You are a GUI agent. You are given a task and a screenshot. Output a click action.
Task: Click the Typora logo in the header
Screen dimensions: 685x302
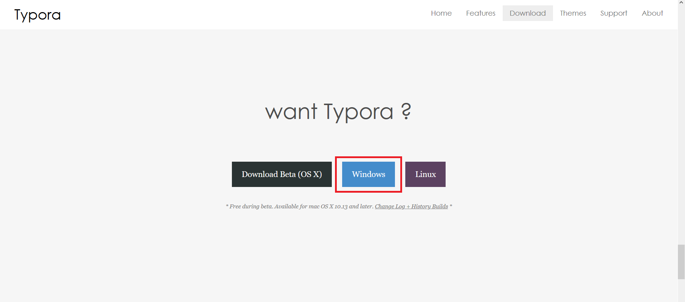37,15
